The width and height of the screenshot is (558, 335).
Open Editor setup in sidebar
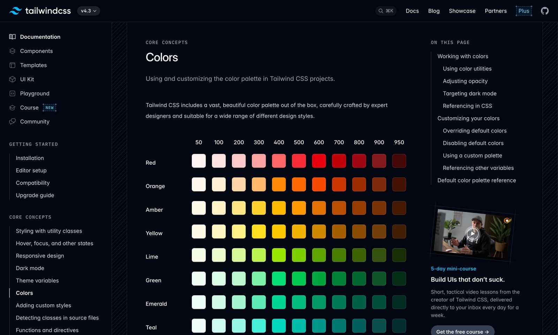[31, 170]
